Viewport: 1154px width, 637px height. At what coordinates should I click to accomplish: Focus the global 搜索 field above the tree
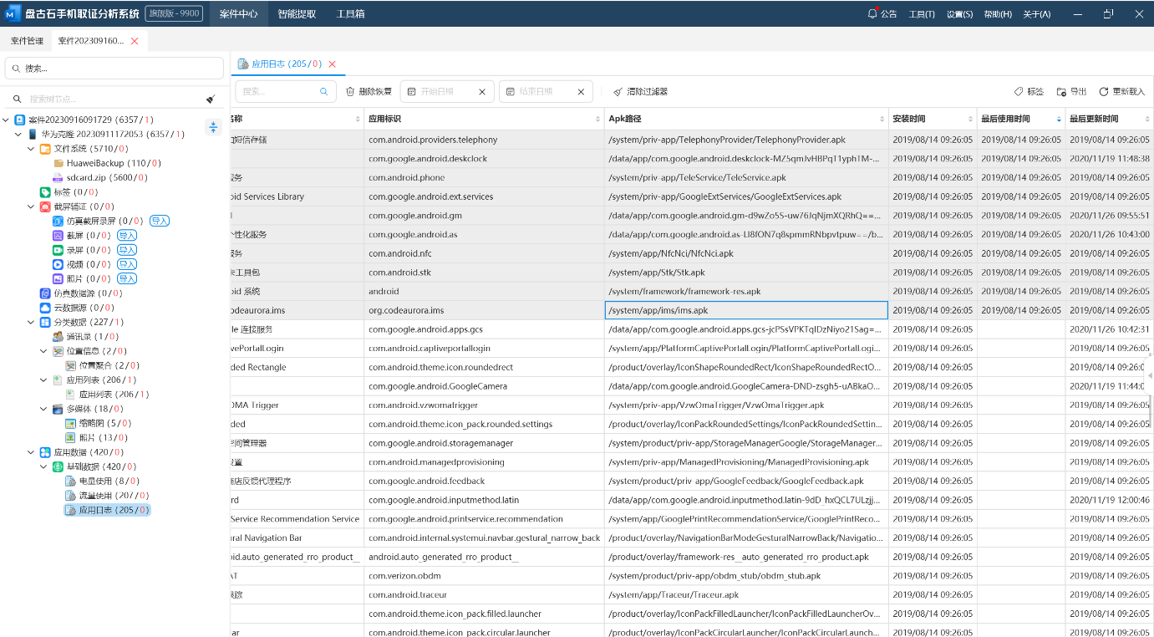tap(114, 69)
